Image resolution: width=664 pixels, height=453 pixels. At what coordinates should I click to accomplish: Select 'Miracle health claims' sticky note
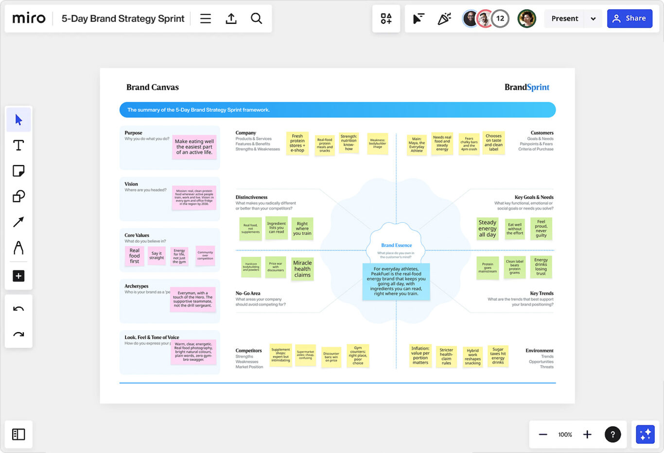pyautogui.click(x=302, y=269)
